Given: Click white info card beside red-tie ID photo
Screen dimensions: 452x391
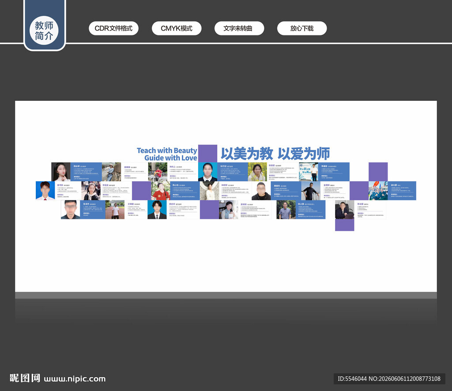Looking at the screenshot, I should (x=68, y=191).
